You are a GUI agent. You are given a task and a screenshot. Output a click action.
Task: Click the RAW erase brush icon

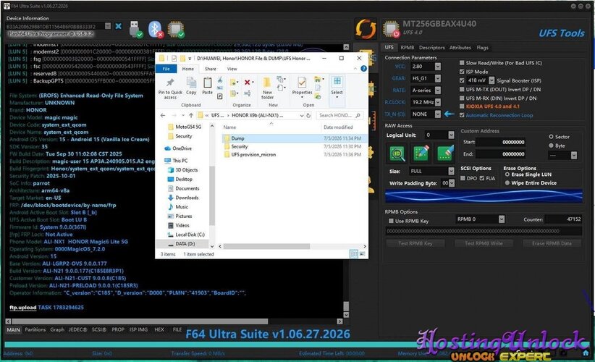tap(444, 153)
